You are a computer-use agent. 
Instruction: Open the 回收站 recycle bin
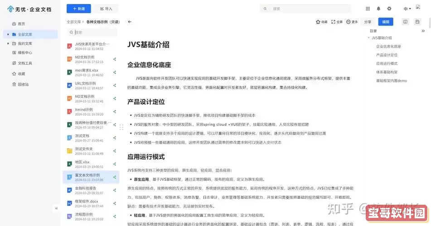[20, 85]
